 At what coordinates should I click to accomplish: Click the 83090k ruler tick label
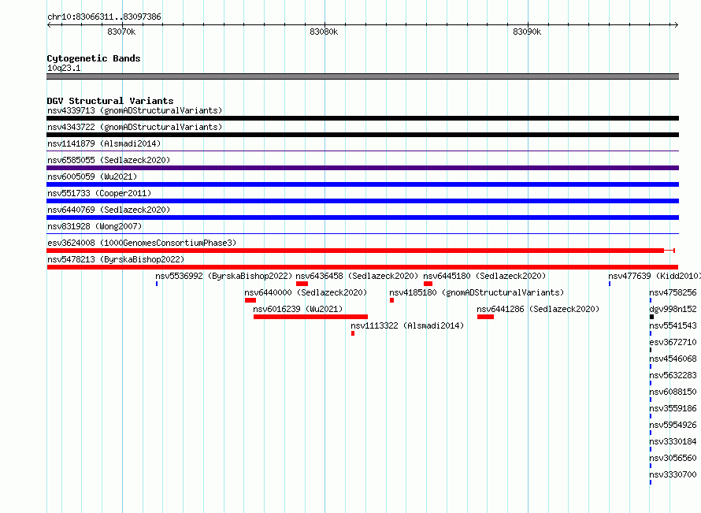pyautogui.click(x=527, y=32)
